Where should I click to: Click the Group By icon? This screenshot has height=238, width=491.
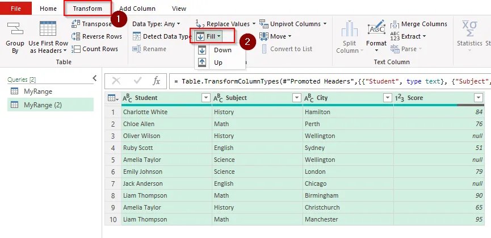[x=15, y=28]
